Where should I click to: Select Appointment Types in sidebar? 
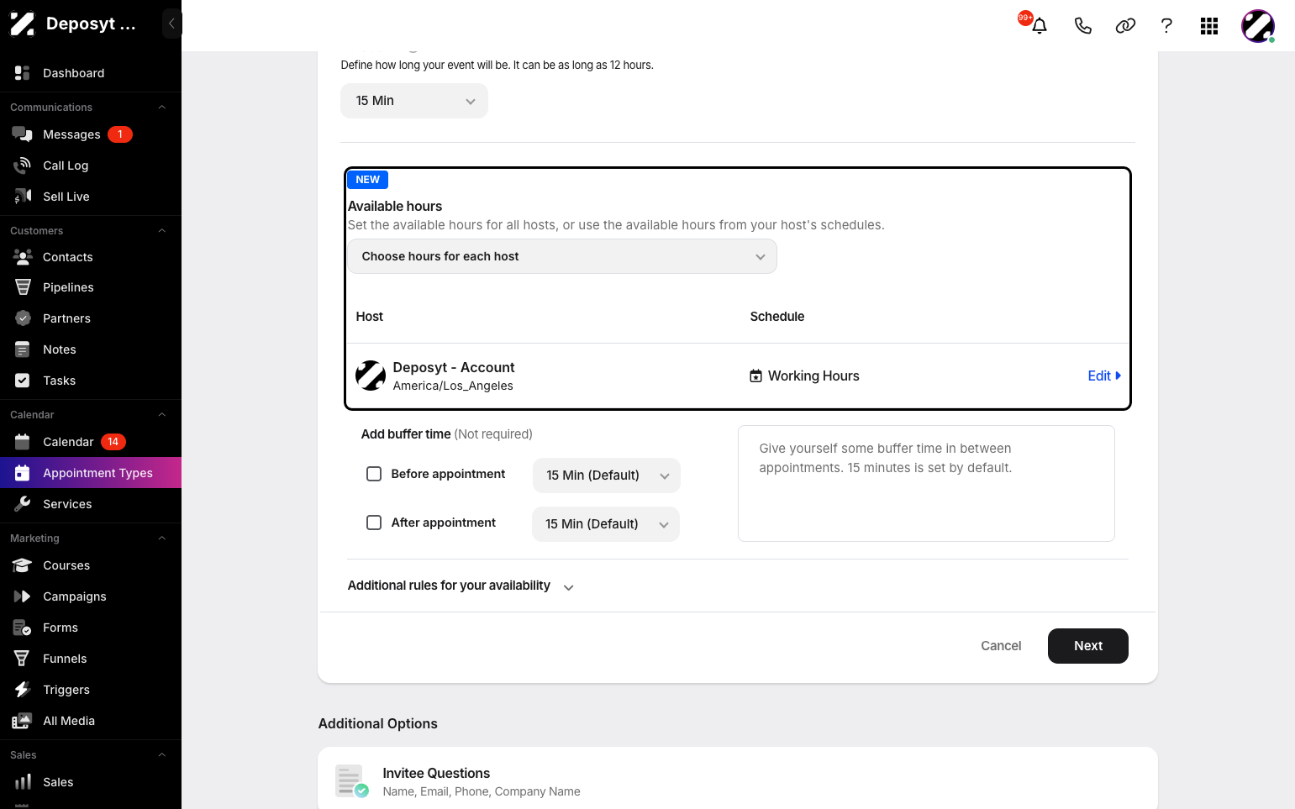point(91,473)
